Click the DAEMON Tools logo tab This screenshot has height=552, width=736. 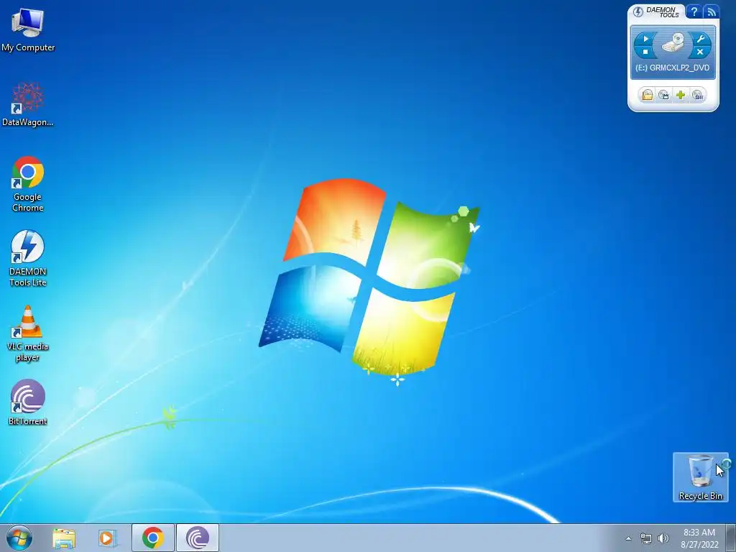657,11
